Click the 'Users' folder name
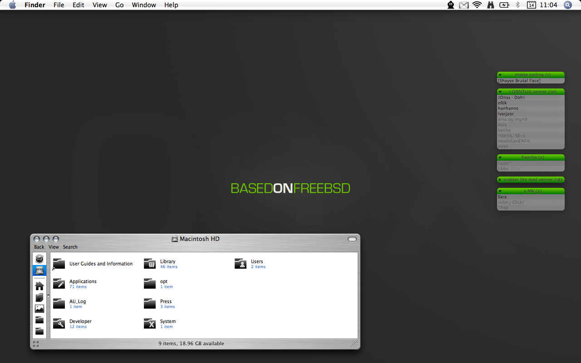This screenshot has width=581, height=363. point(257,261)
